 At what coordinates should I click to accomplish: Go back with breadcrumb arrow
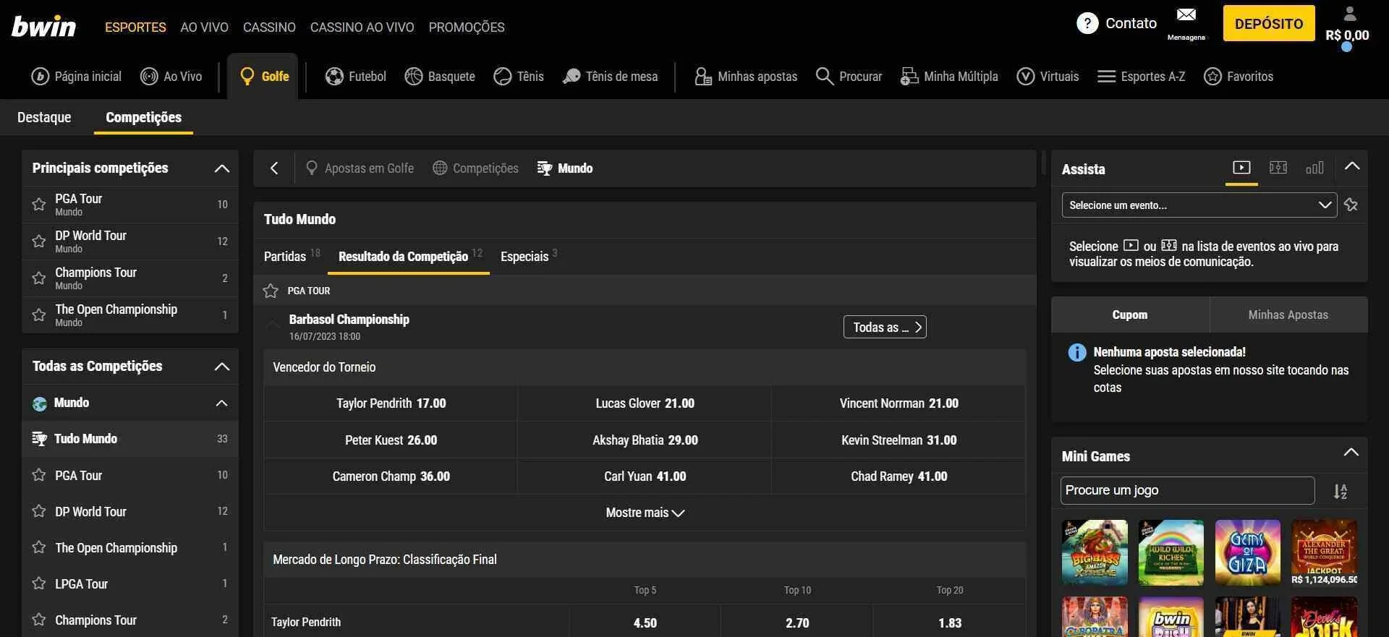pyautogui.click(x=274, y=168)
